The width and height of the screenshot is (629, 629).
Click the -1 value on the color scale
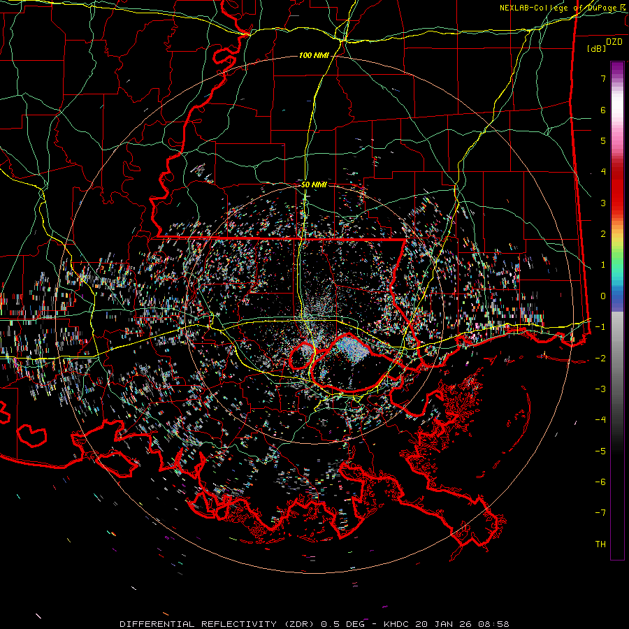pos(600,327)
